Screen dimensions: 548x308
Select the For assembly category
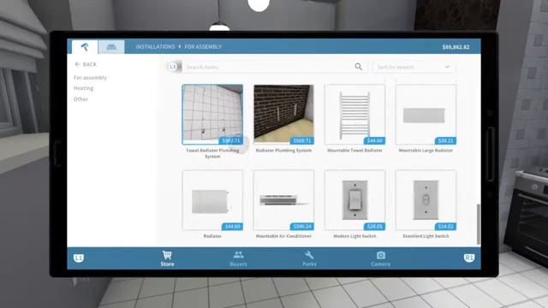(x=90, y=78)
